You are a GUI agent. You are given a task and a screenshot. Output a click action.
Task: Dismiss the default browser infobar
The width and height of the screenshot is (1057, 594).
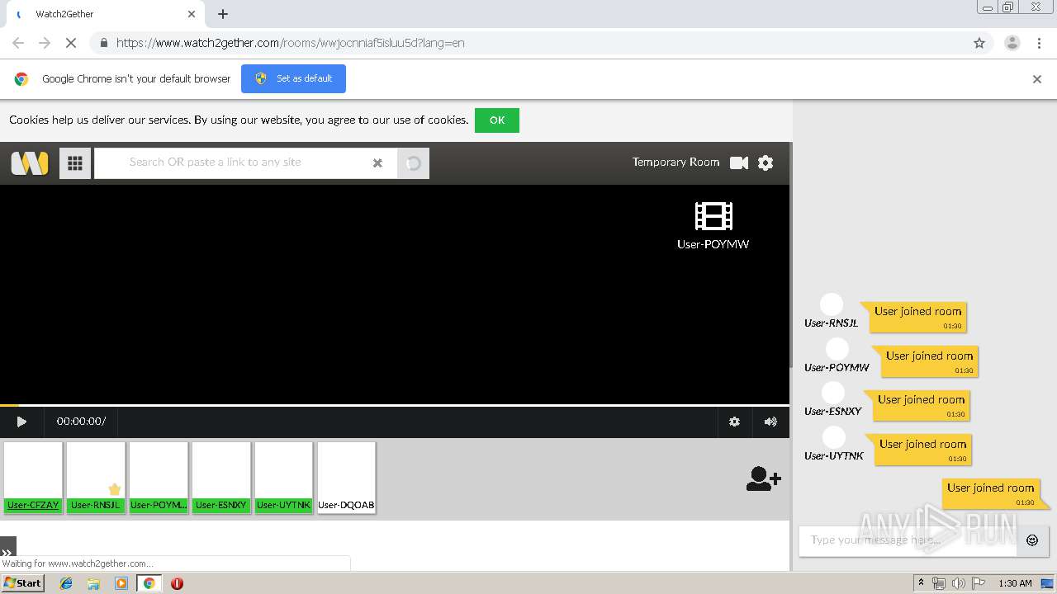click(1037, 79)
